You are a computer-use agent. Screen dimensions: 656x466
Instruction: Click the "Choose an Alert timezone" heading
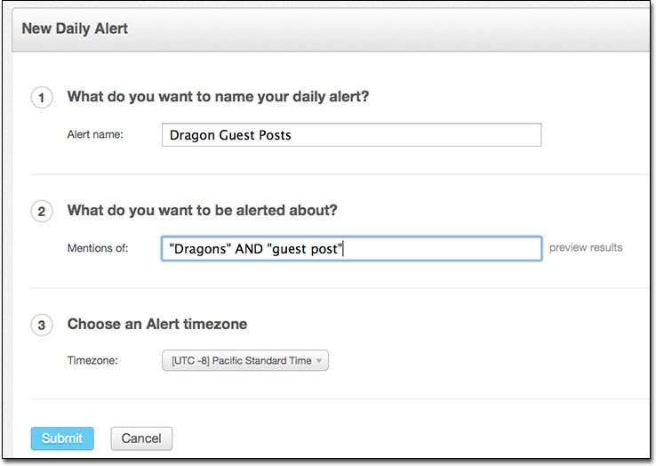(x=157, y=325)
